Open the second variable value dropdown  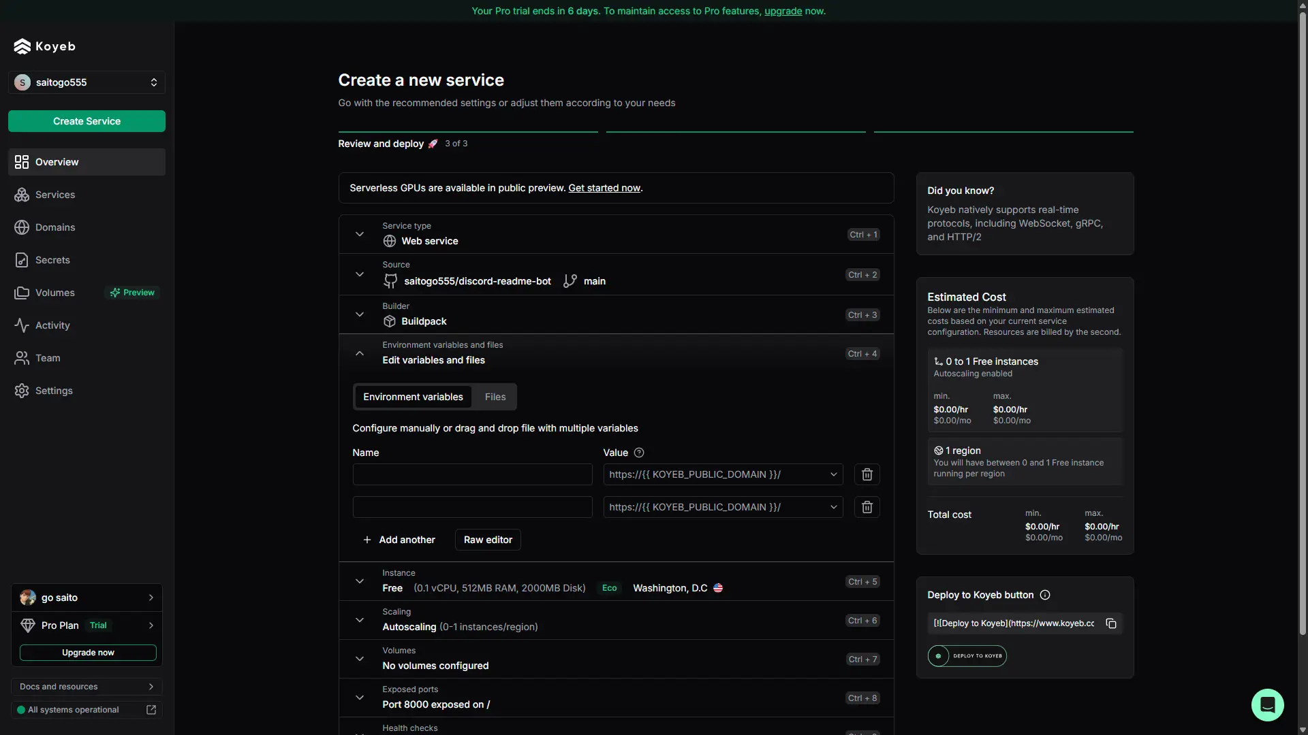723,507
